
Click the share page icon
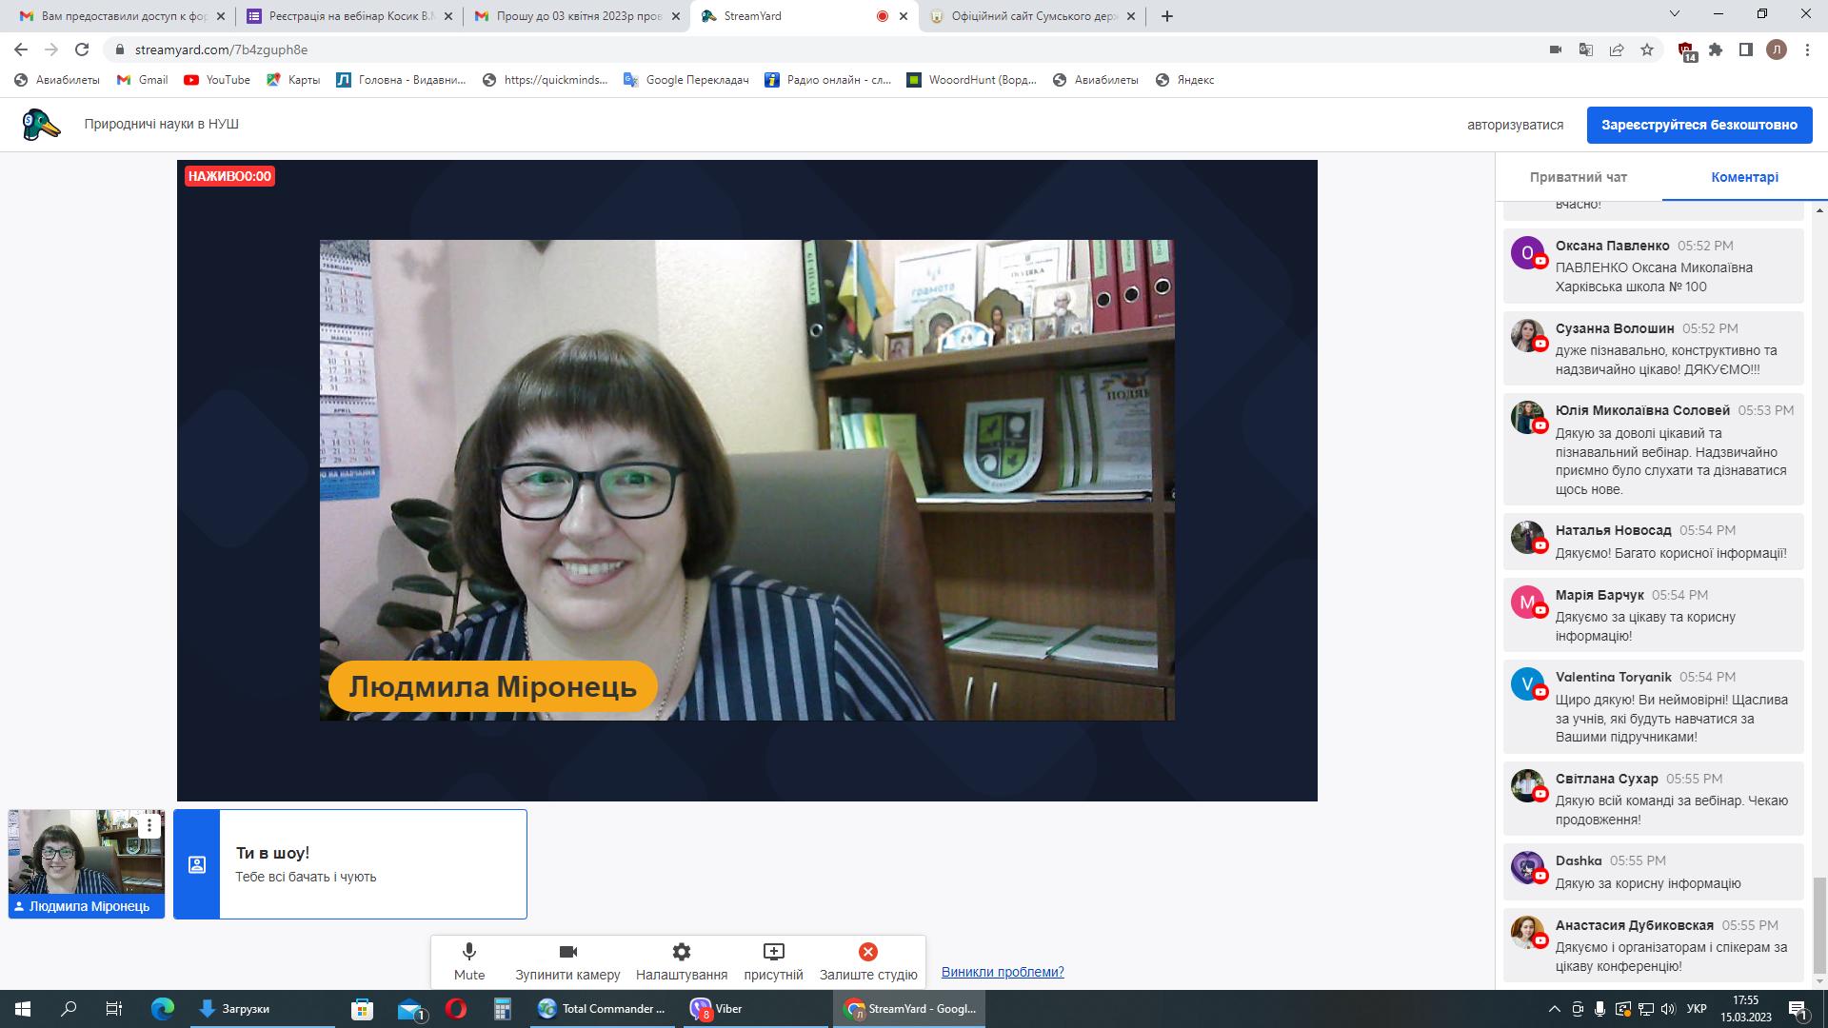[x=1617, y=49]
